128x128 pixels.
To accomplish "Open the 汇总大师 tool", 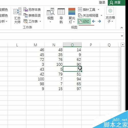I will coord(17,16).
